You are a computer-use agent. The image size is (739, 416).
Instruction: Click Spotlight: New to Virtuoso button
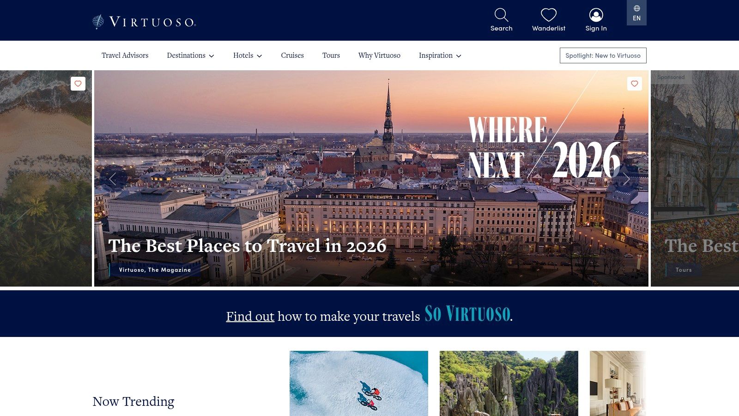(x=603, y=55)
